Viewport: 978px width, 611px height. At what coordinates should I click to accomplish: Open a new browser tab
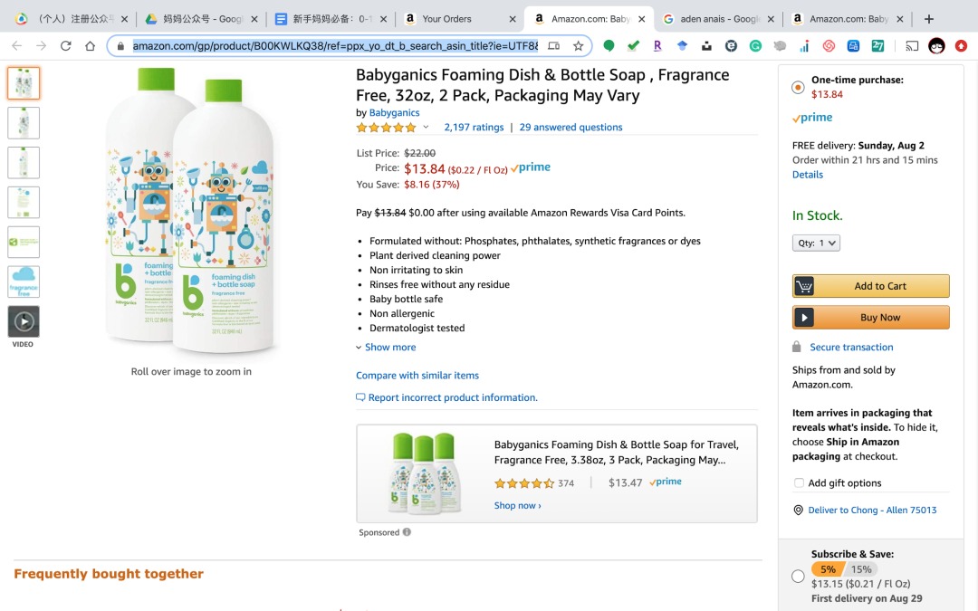point(929,19)
